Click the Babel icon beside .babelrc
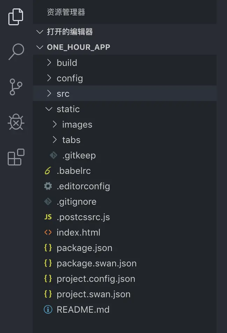Screen dimensions: 227x333 click(48, 171)
